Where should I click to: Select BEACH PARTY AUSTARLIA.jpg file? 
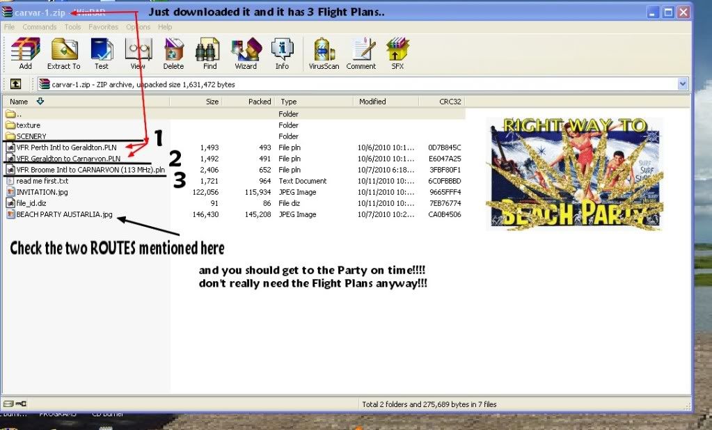[64, 214]
